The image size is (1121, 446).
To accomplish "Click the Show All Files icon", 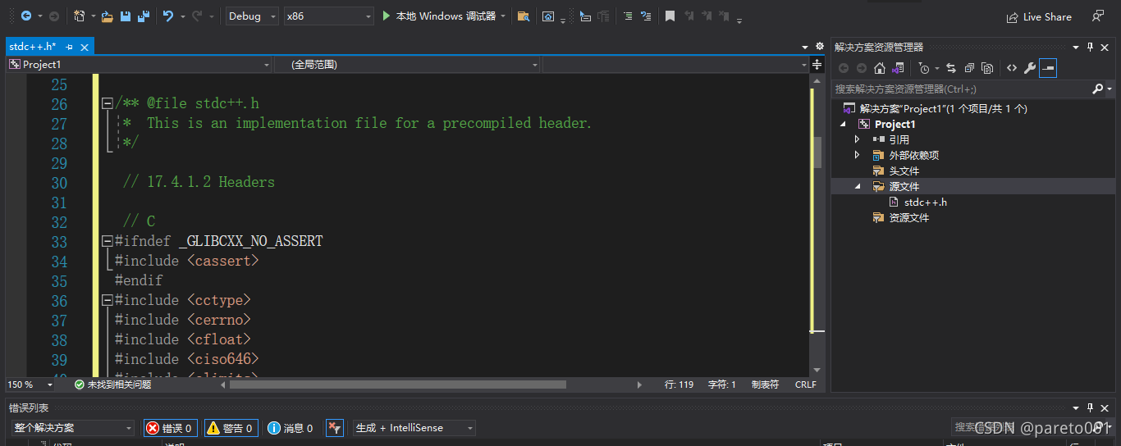I will click(987, 68).
